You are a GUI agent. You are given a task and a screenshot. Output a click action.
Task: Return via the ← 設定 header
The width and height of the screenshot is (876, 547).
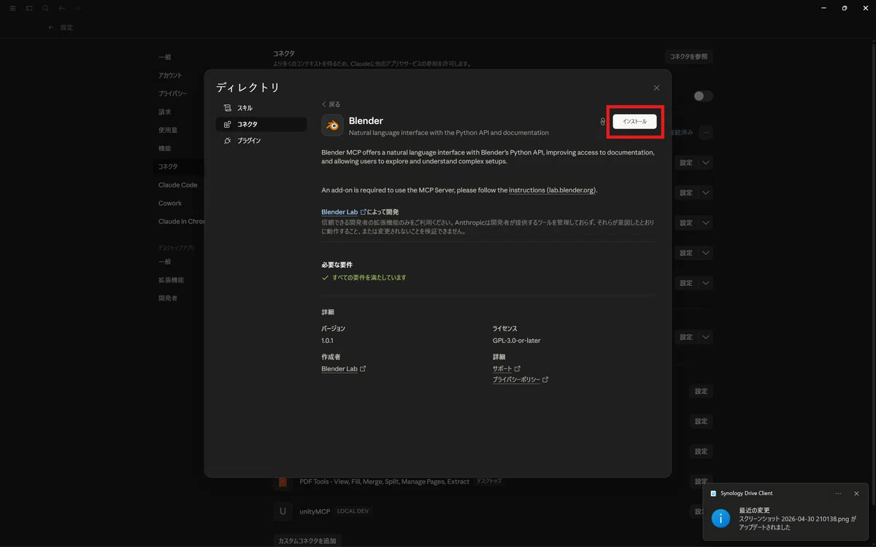tap(61, 27)
